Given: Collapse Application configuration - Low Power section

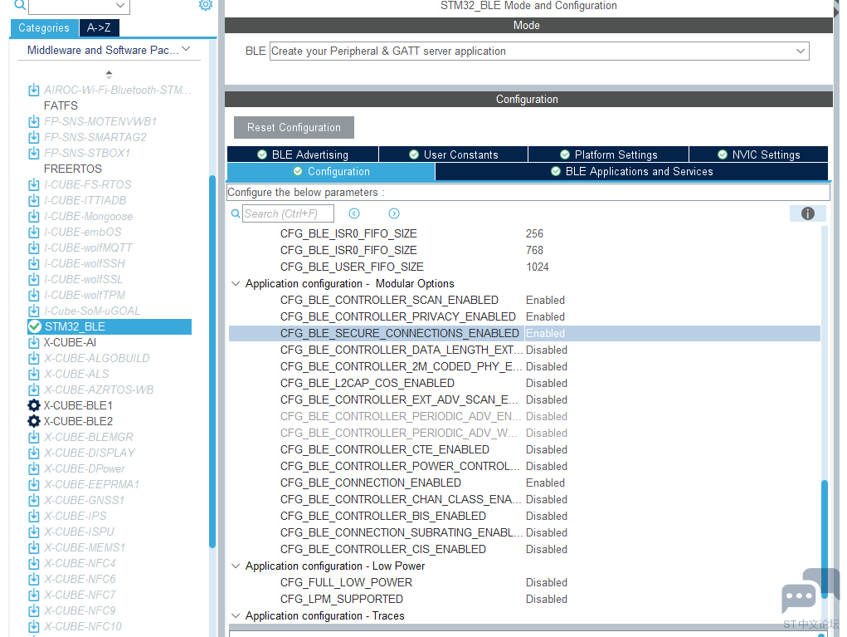Looking at the screenshot, I should click(236, 566).
